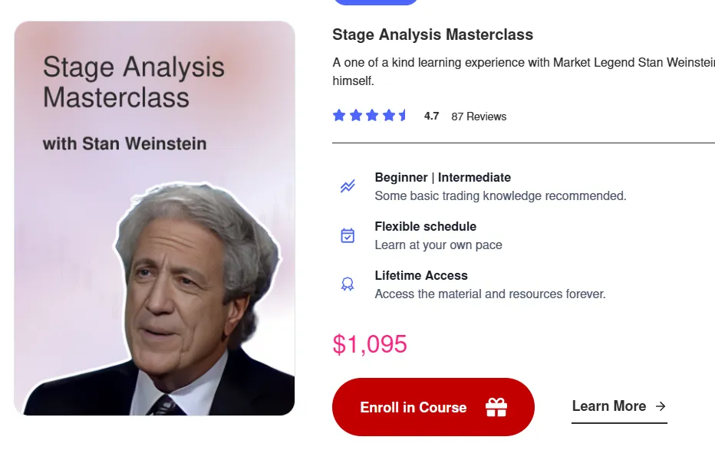
Task: Click the trending chart level icon
Action: [348, 186]
